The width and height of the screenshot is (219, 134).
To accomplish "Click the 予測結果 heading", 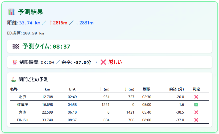I will pyautogui.click(x=31, y=12).
